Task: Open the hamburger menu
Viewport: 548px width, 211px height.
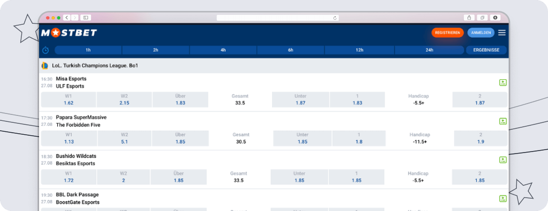Action: 502,33
